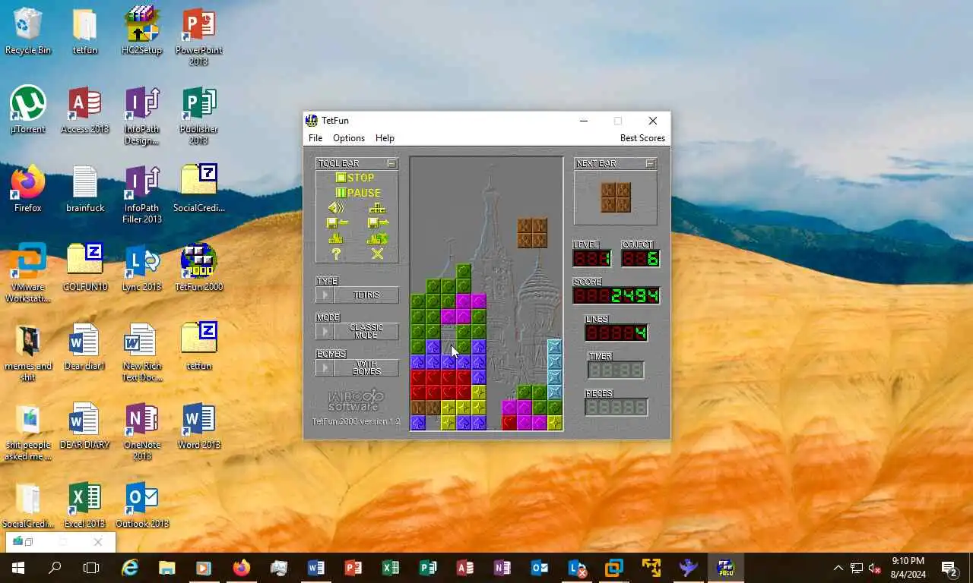Select the Lync 2013 desktop shortcut

tap(142, 269)
